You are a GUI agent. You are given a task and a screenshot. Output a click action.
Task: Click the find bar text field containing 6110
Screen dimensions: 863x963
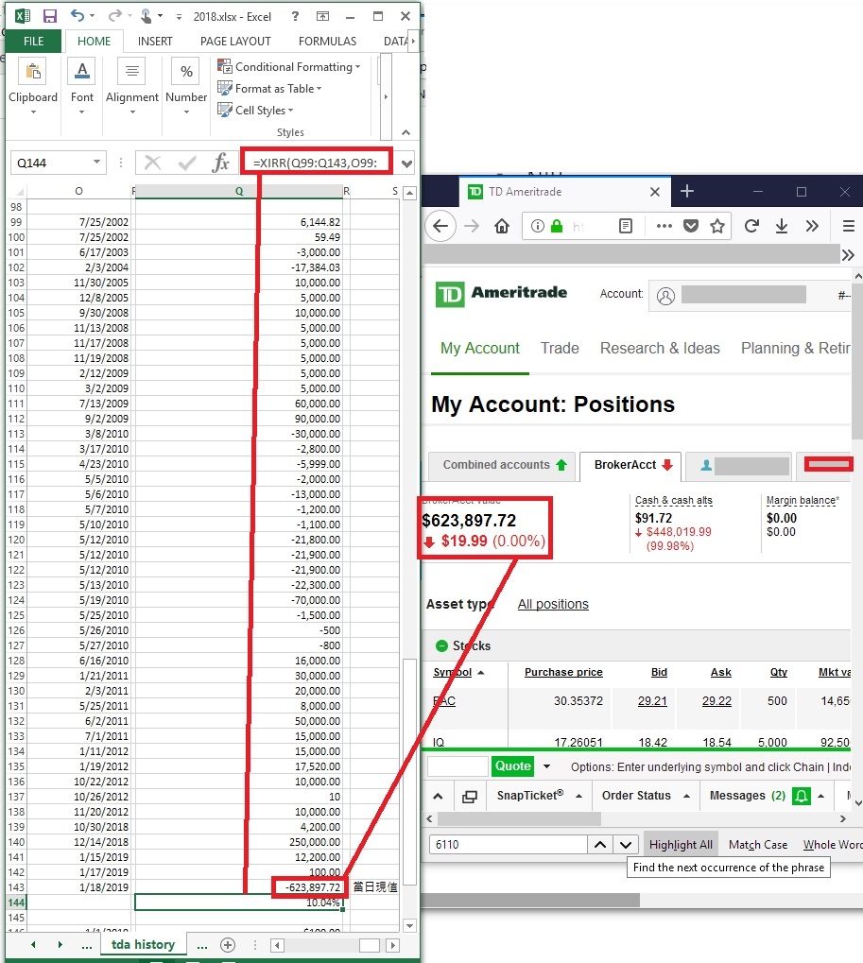click(x=508, y=845)
